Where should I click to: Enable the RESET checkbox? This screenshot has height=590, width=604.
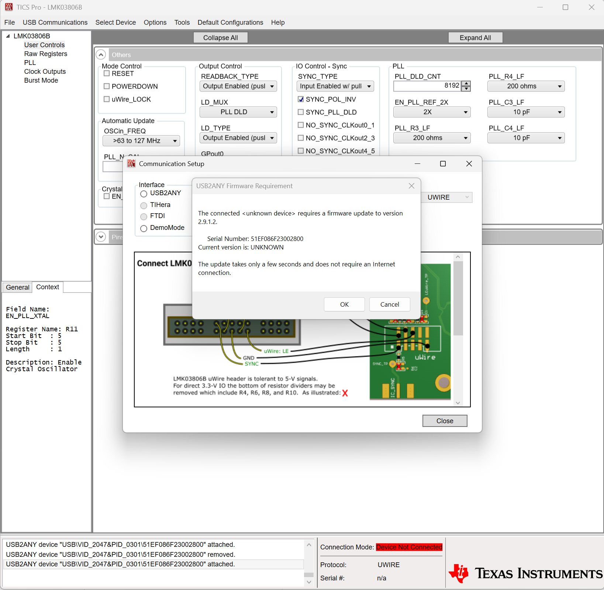pyautogui.click(x=107, y=73)
